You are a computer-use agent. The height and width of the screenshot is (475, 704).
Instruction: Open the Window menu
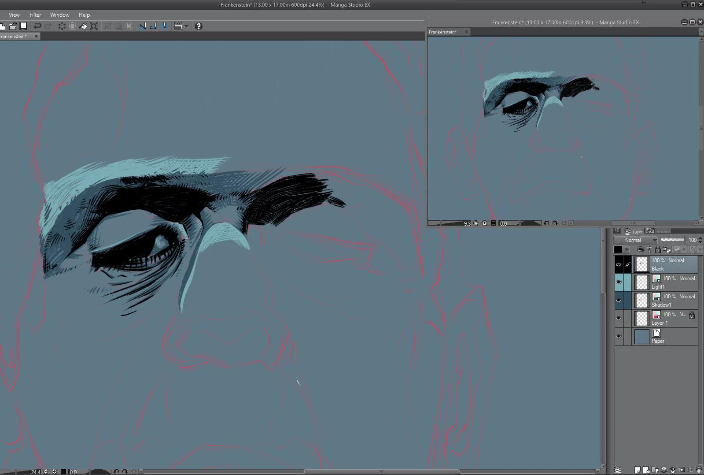coord(59,15)
